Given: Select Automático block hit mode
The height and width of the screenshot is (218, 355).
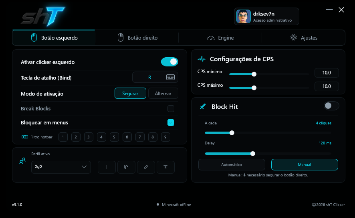Looking at the screenshot, I should click(x=232, y=165).
